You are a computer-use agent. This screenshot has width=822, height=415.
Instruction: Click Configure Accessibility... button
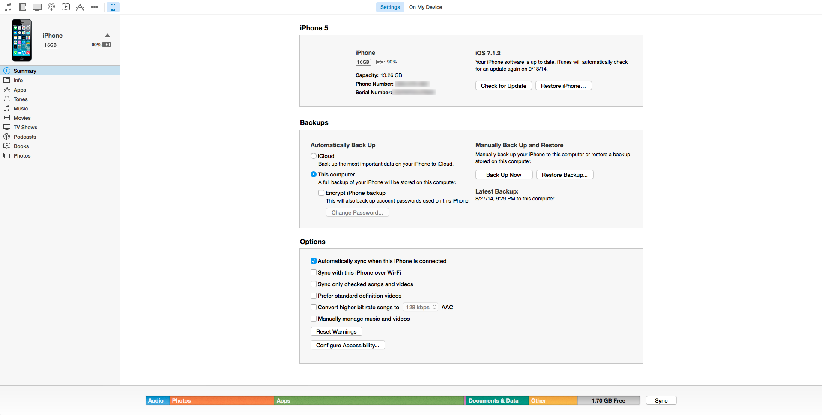pyautogui.click(x=347, y=345)
